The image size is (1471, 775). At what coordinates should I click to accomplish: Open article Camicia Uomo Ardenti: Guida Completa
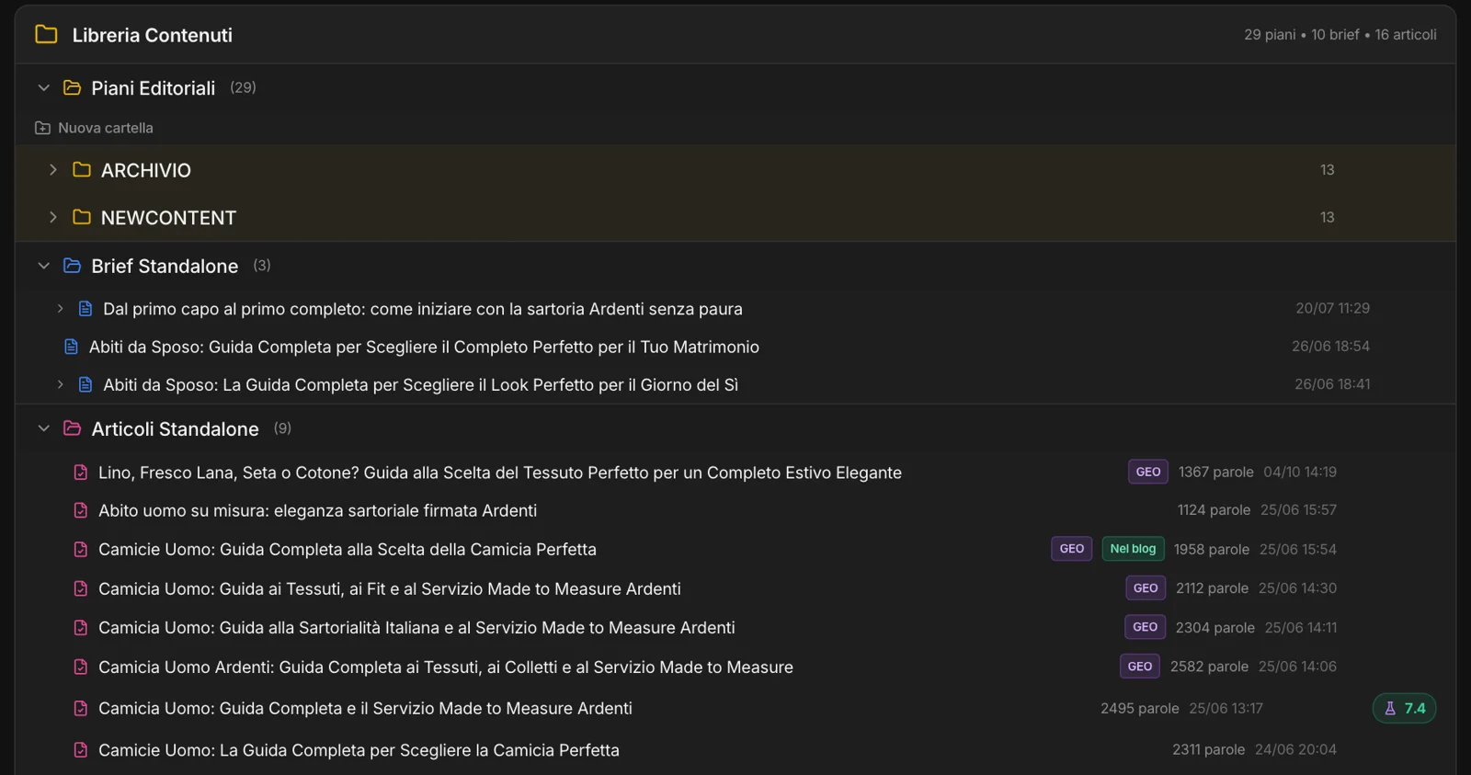(x=446, y=667)
